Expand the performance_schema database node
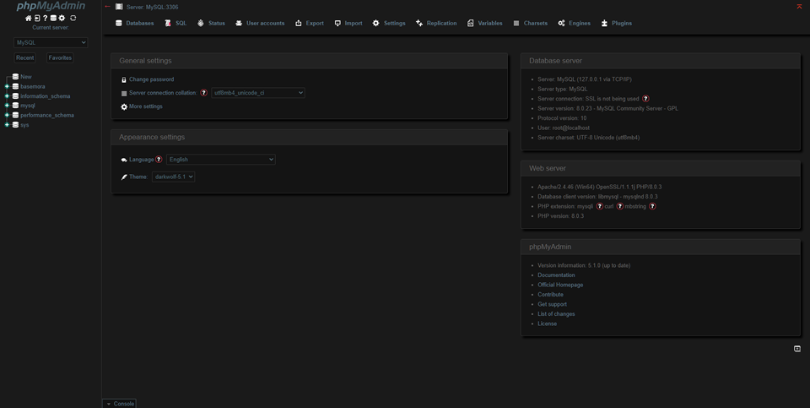This screenshot has width=810, height=408. click(x=7, y=115)
